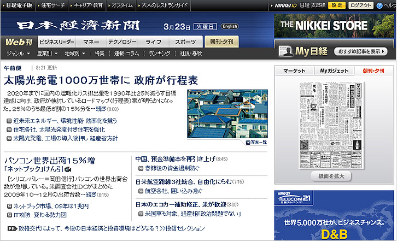Click the 日本経済新聞 masthead logo
This screenshot has width=397, height=242.
click(x=78, y=26)
